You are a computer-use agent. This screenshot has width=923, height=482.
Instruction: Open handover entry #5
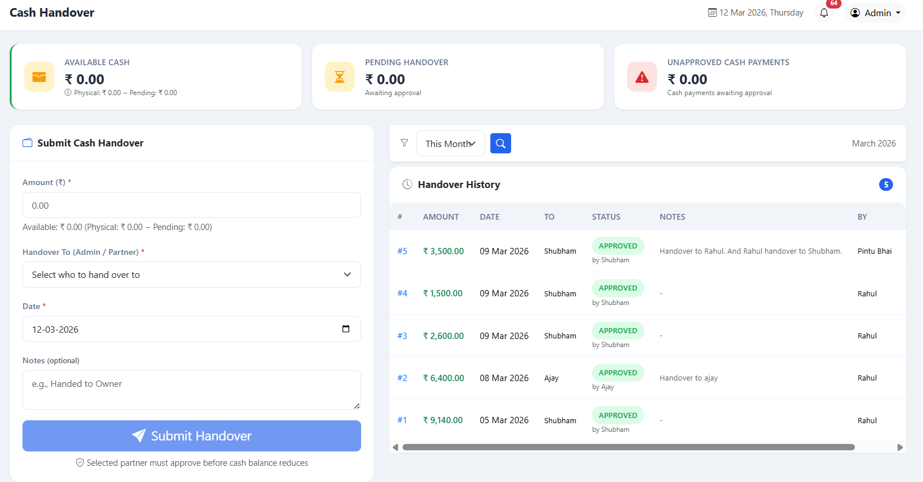402,251
